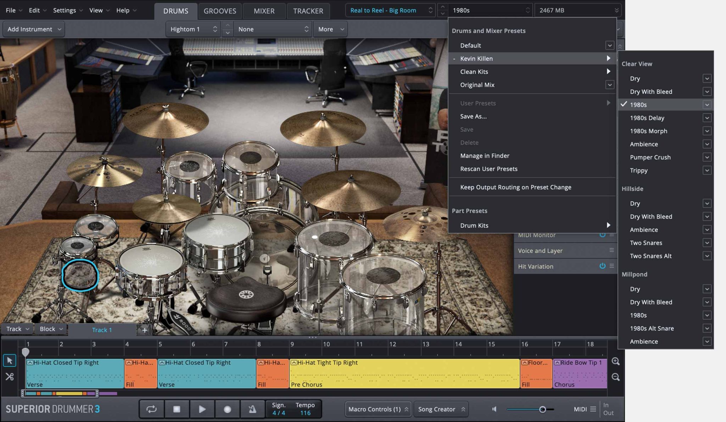The width and height of the screenshot is (726, 422).
Task: Switch to the GROOVES tab
Action: click(x=220, y=11)
